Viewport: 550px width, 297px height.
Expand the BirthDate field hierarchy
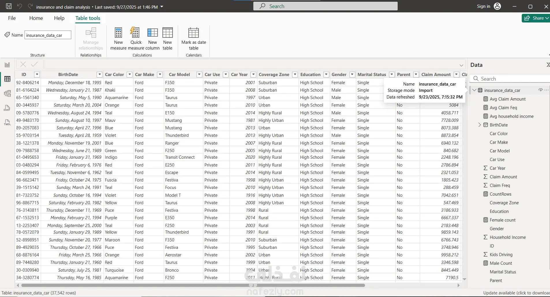(480, 125)
